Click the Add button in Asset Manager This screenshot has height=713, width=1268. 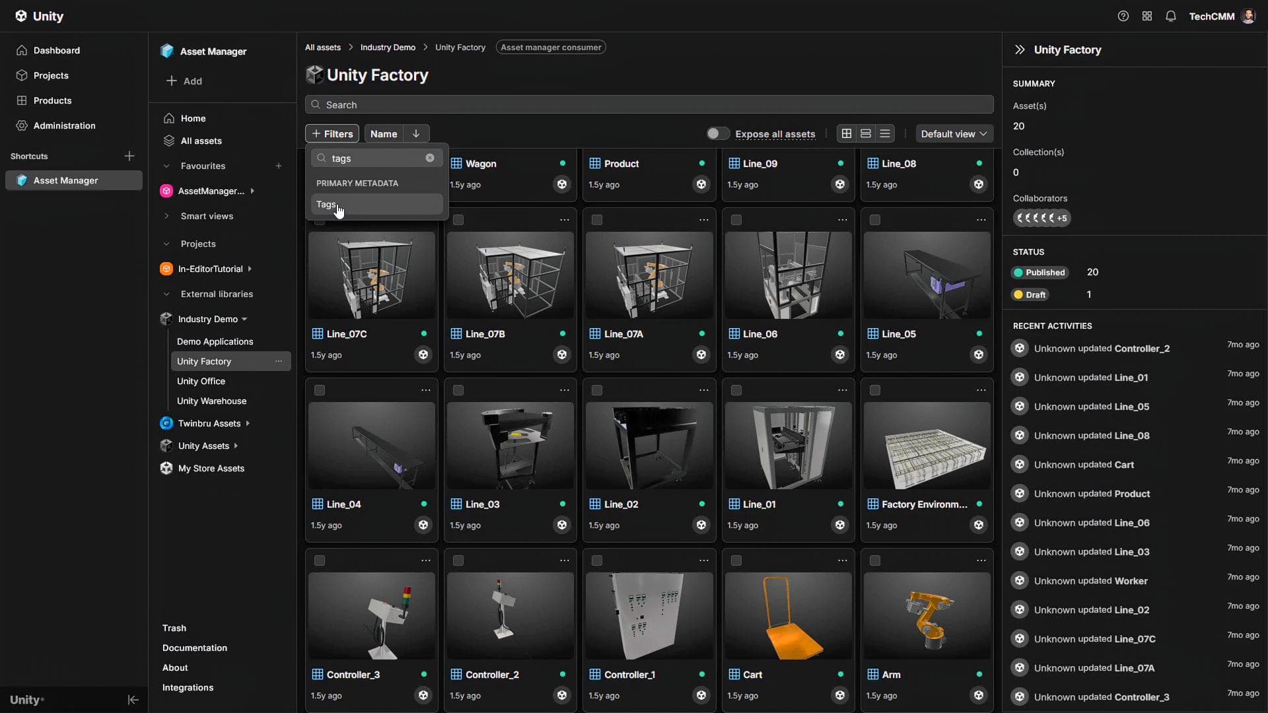pos(184,81)
